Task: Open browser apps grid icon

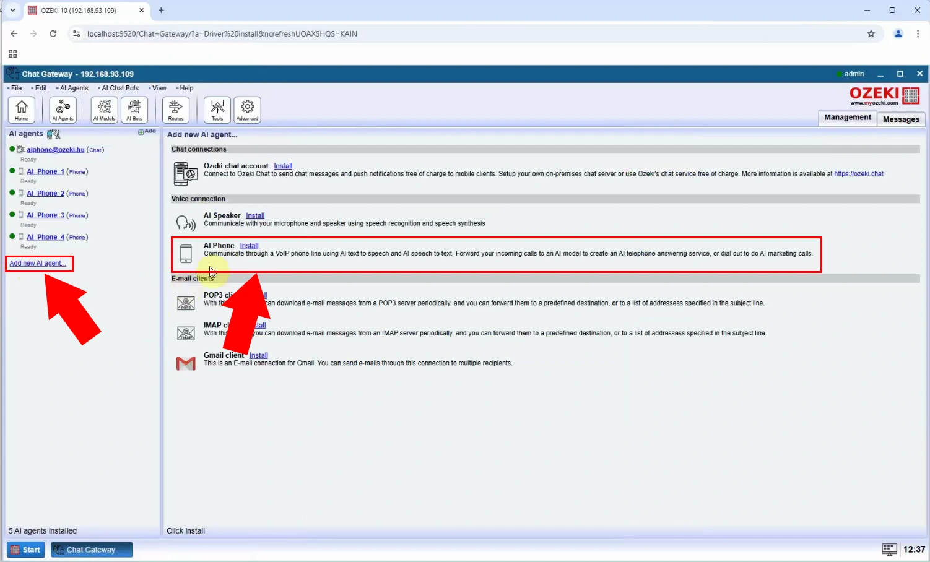Action: coord(12,54)
